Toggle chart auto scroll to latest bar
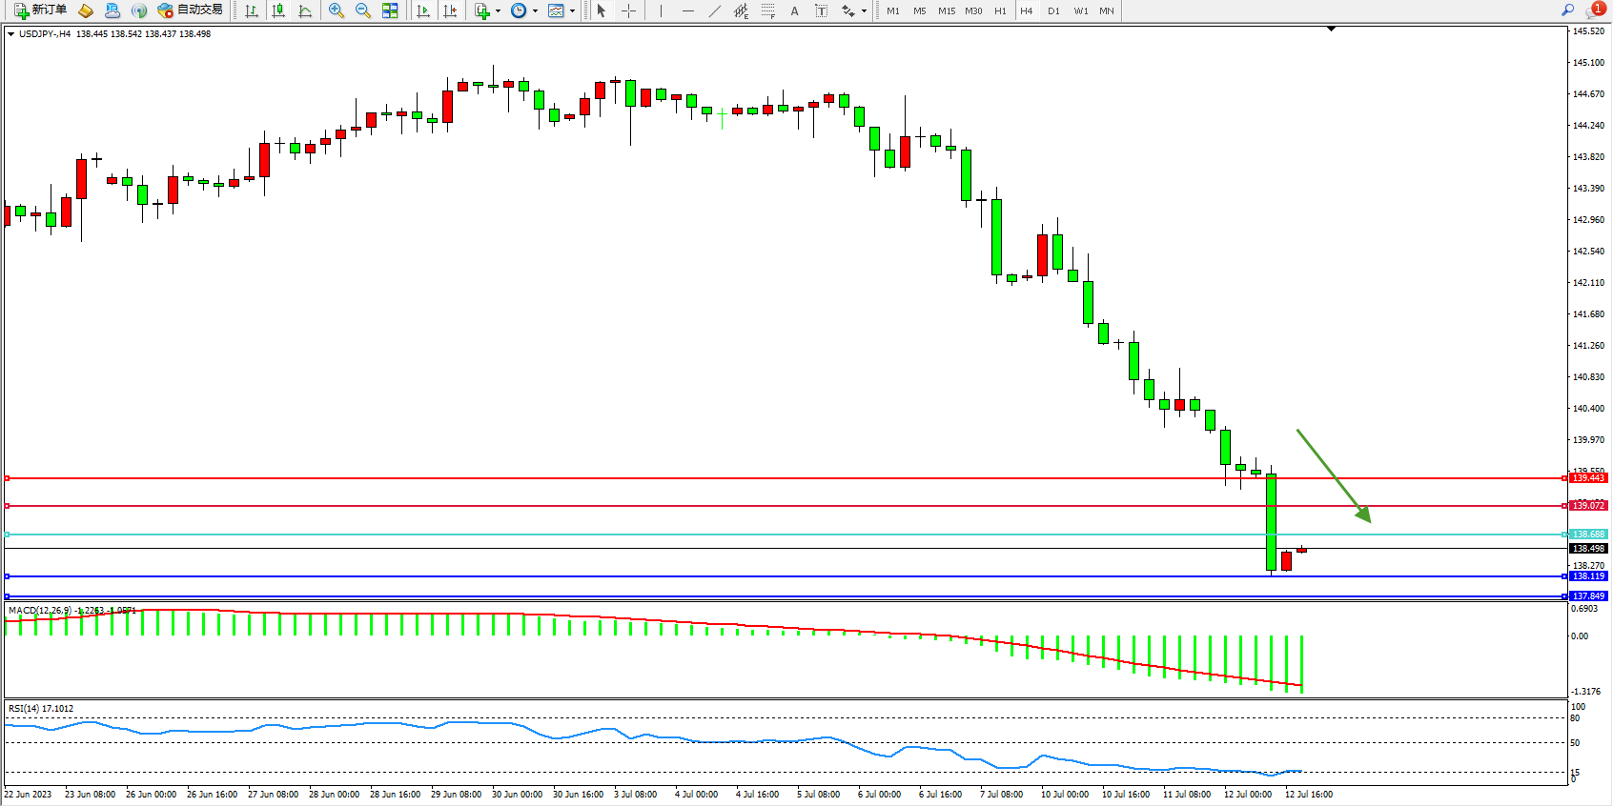The image size is (1613, 807). pos(423,10)
